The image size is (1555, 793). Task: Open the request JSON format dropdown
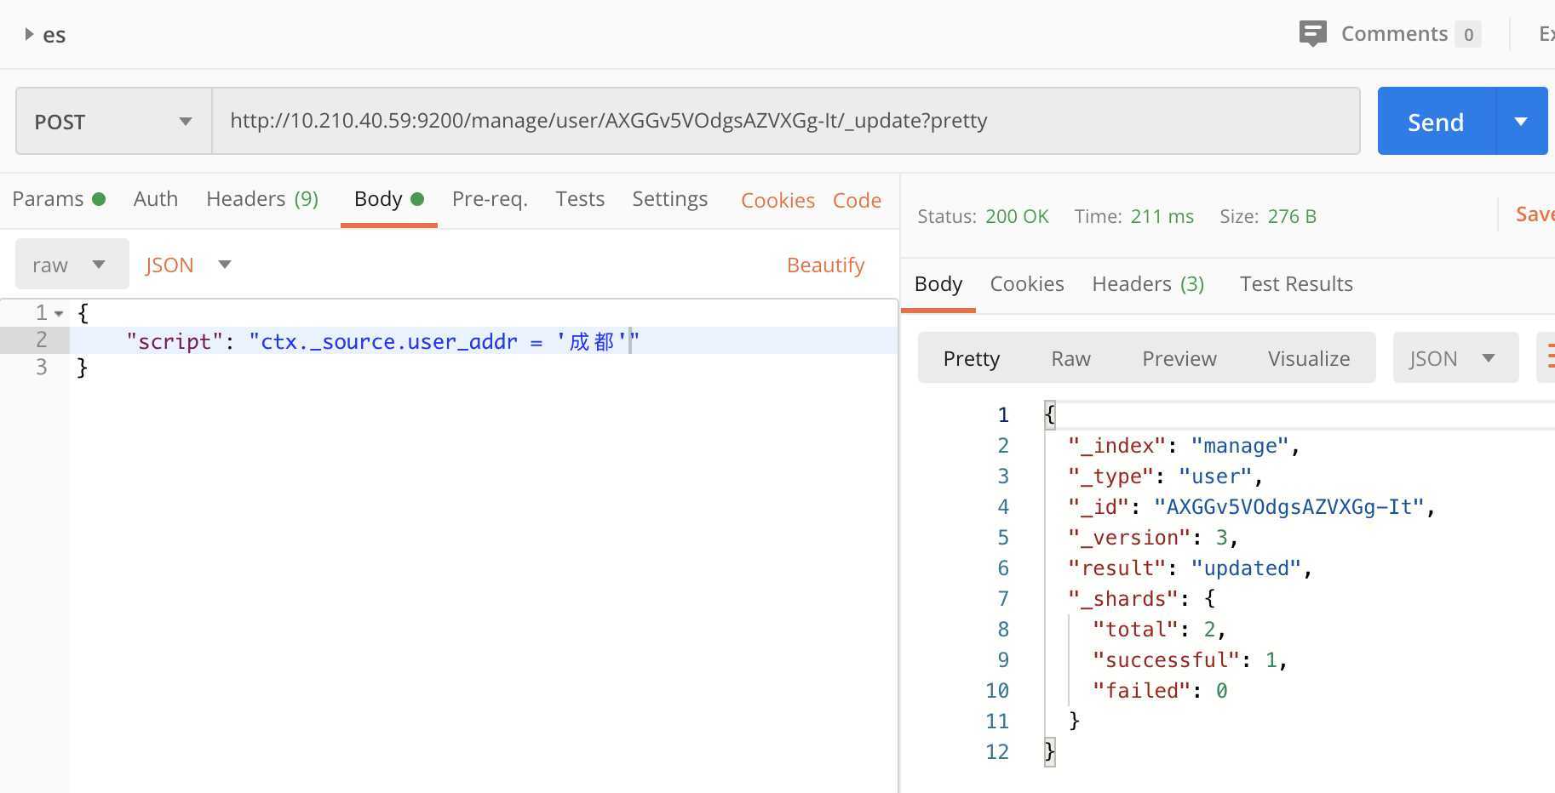(188, 265)
